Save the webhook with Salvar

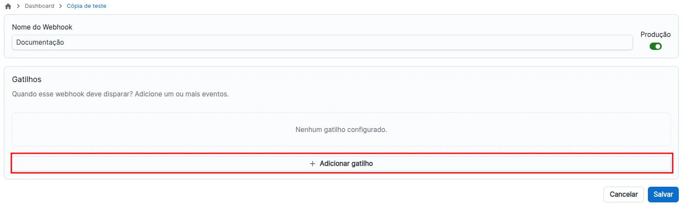663,195
